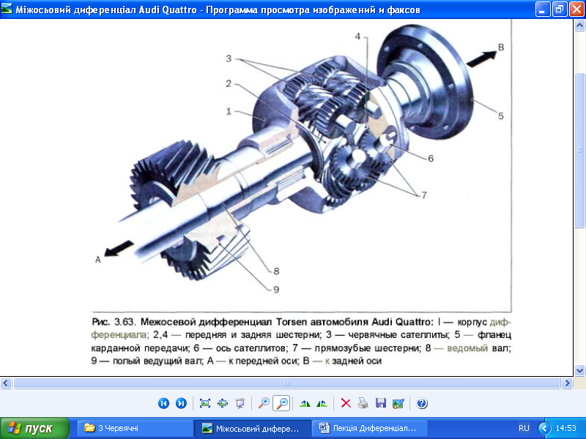Open the пуск Start menu
Image resolution: width=586 pixels, height=439 pixels.
point(34,428)
